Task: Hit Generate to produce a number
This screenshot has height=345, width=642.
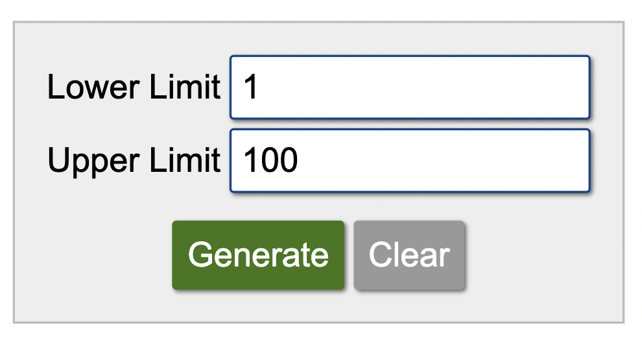Action: click(257, 255)
